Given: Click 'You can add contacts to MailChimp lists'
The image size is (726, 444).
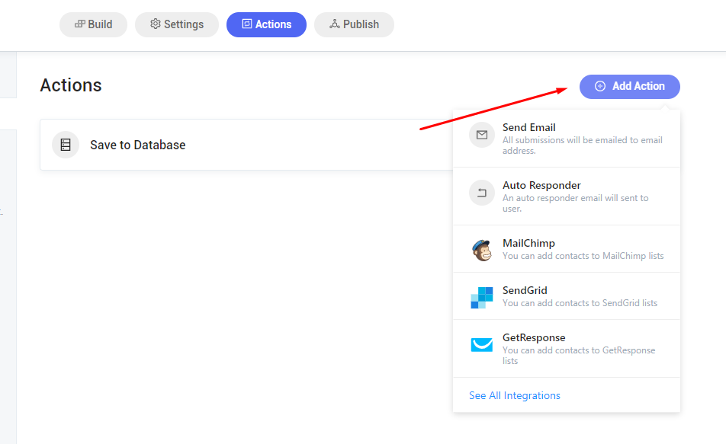Looking at the screenshot, I should pos(583,256).
